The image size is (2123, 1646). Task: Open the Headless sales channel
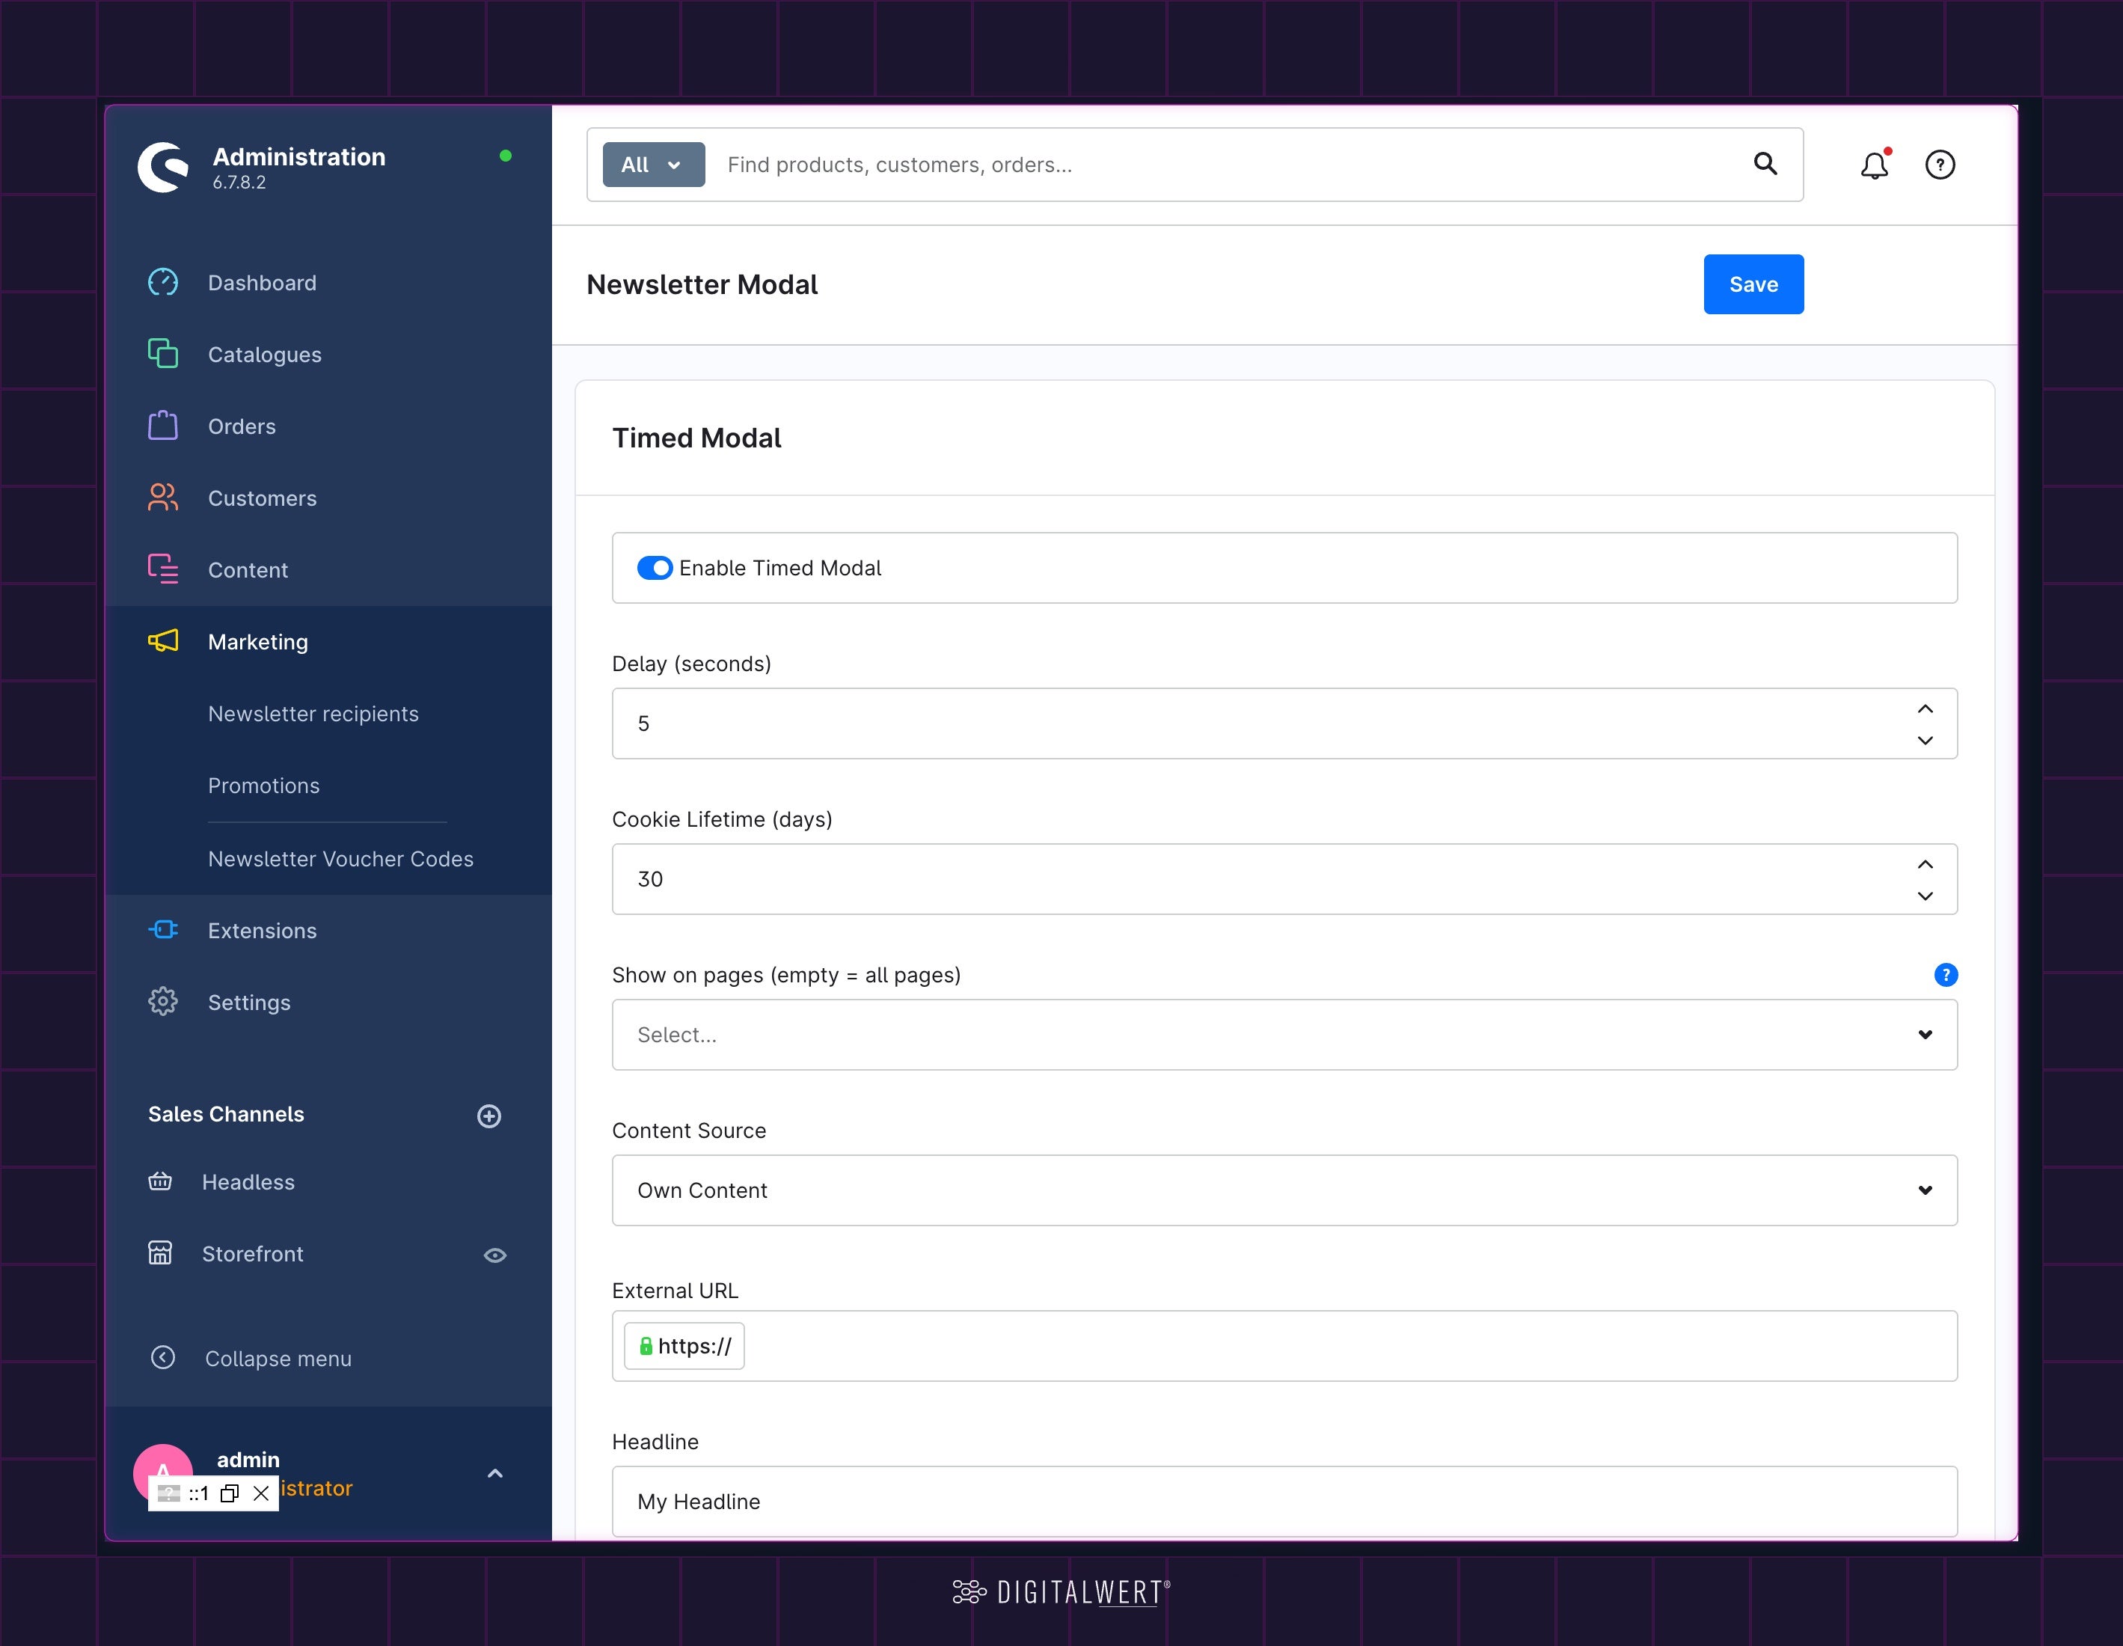(248, 1182)
